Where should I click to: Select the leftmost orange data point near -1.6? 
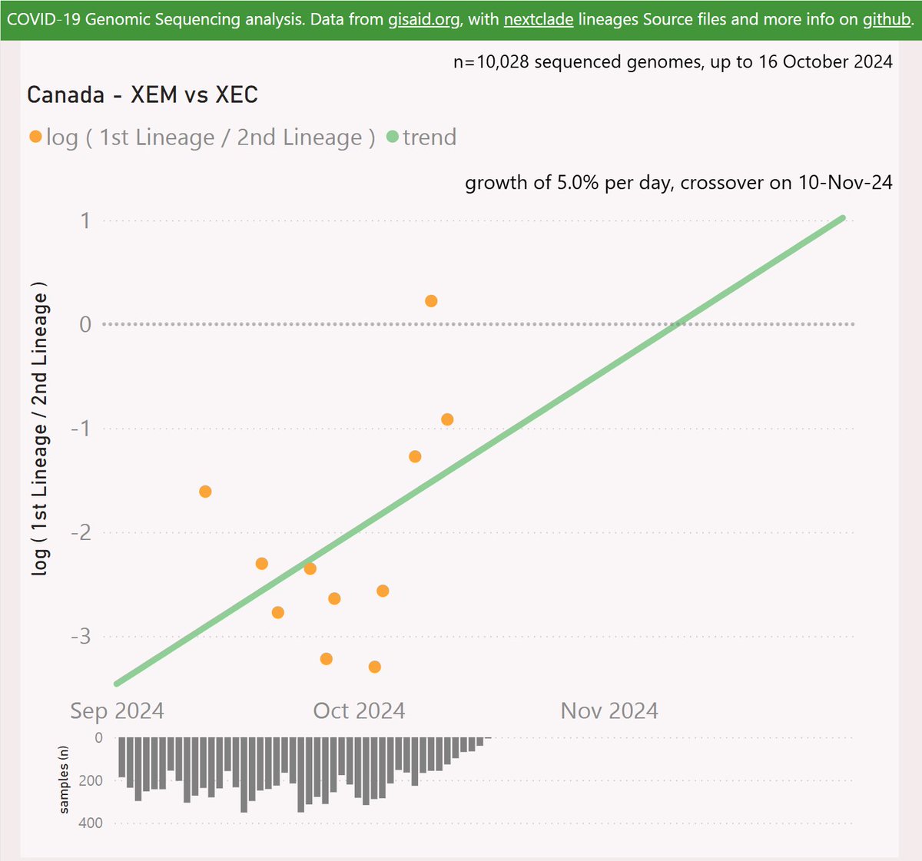tap(205, 492)
